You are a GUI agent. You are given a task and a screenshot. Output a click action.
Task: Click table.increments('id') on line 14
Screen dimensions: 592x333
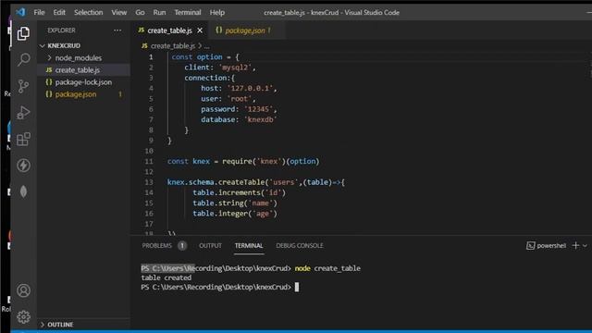point(239,192)
